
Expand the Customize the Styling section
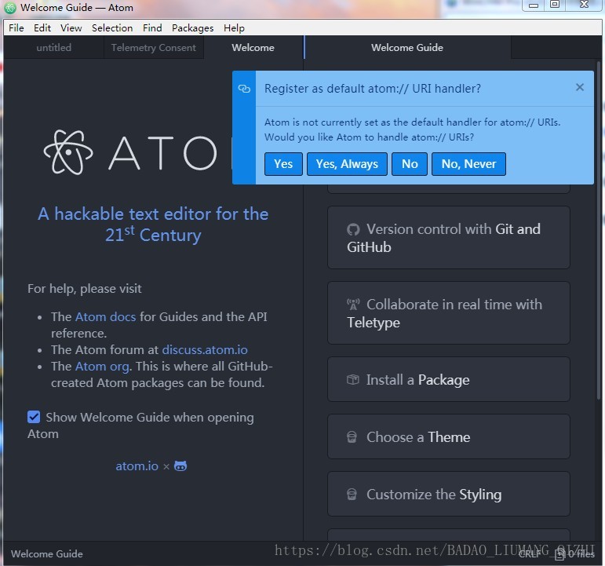pyautogui.click(x=448, y=495)
